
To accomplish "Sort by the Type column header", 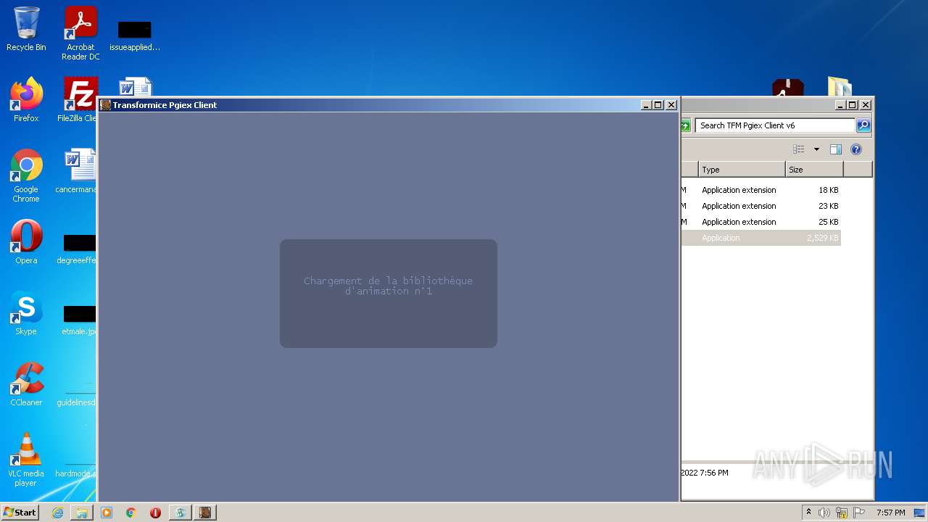I will point(742,170).
